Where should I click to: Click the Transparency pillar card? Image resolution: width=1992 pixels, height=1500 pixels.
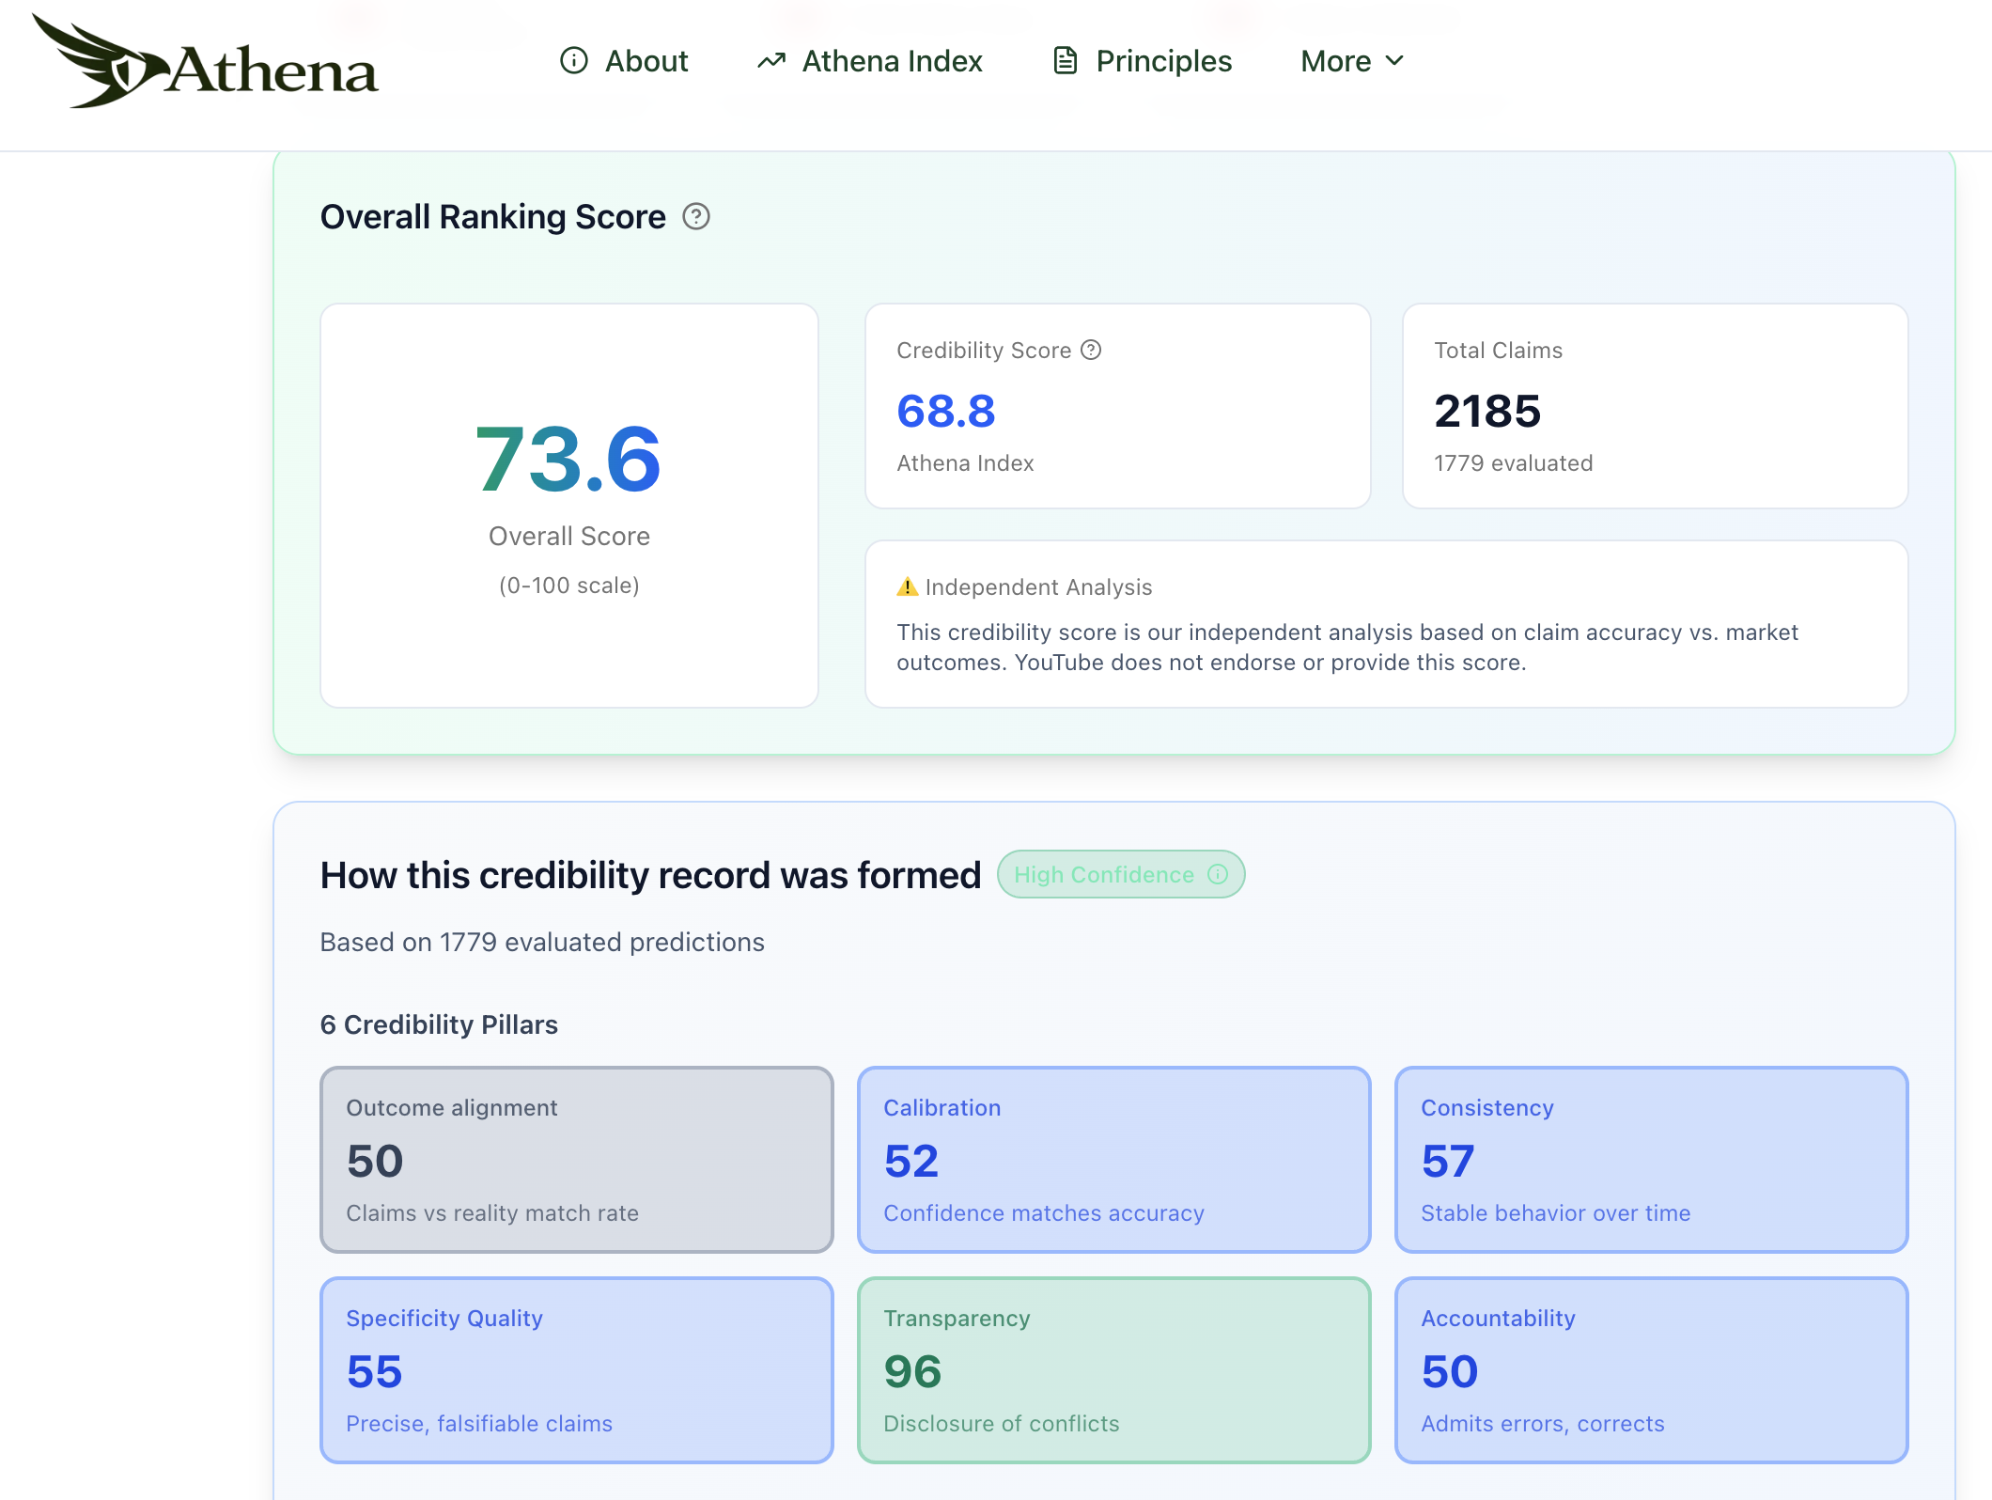1114,1370
